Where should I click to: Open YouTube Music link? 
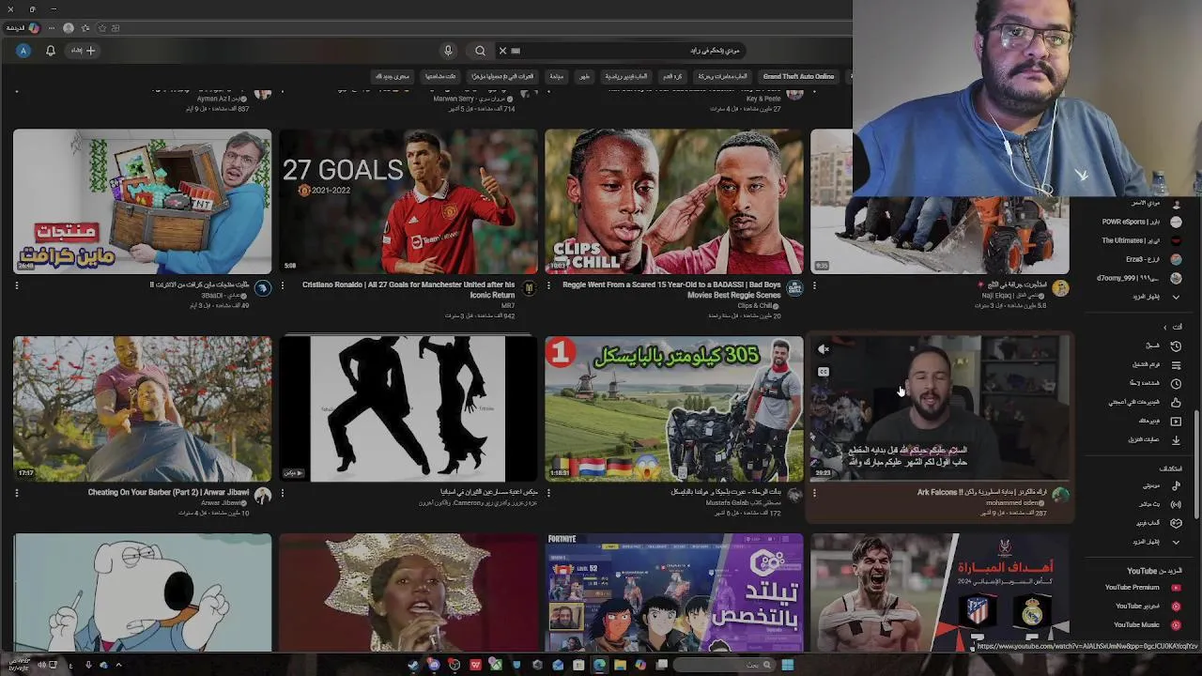(x=1143, y=624)
